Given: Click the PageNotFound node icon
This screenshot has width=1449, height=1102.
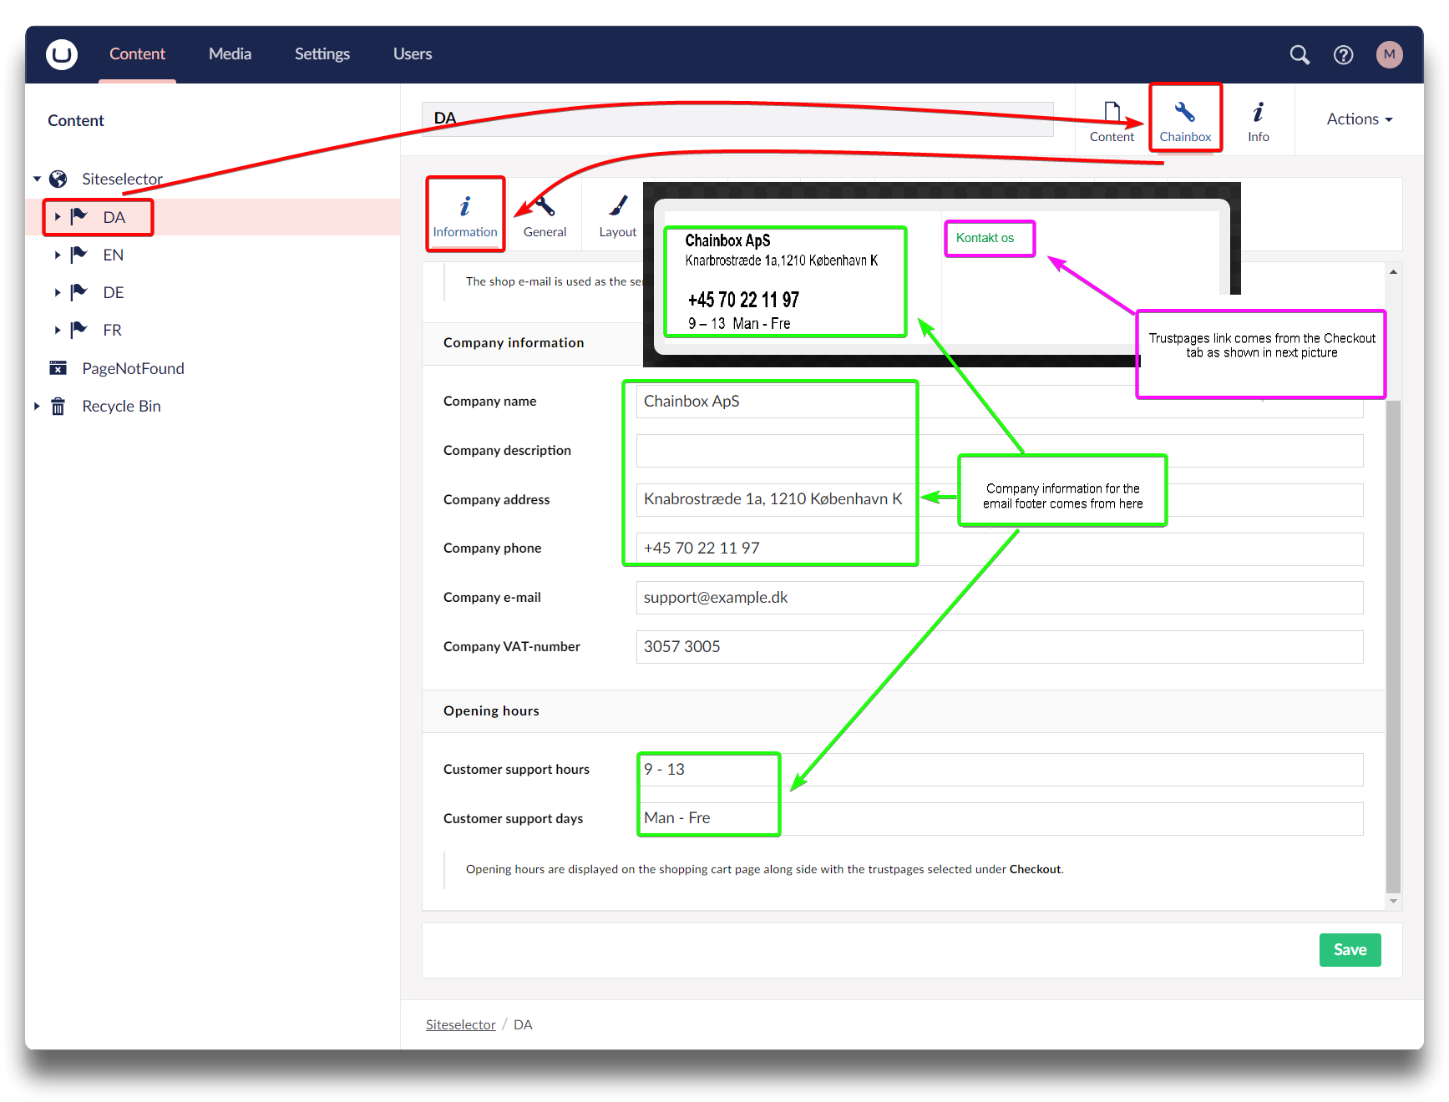Looking at the screenshot, I should (x=58, y=368).
